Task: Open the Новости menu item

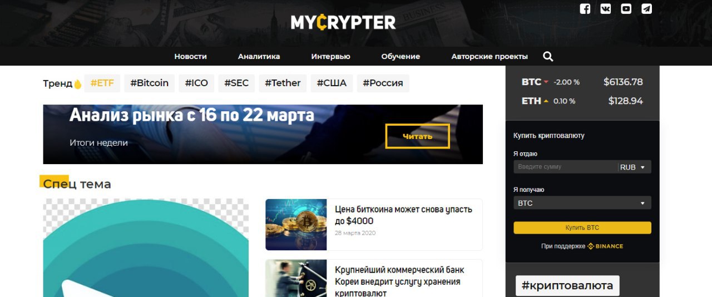Action: click(190, 56)
